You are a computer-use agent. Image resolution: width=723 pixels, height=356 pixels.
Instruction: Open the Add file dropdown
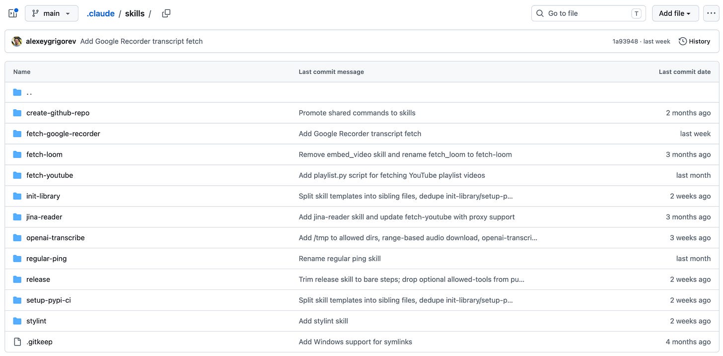[675, 13]
